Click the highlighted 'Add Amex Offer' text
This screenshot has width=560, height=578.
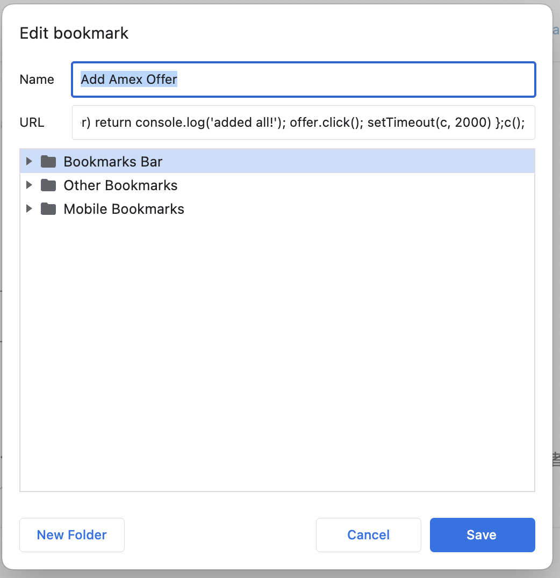tap(129, 80)
